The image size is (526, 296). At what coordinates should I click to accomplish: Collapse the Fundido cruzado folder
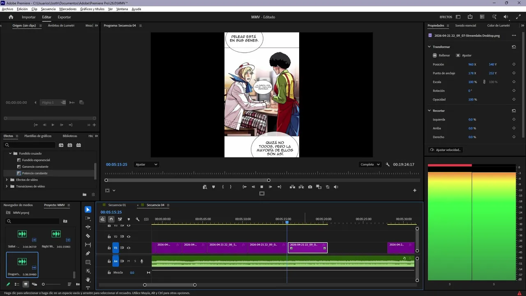[10, 153]
